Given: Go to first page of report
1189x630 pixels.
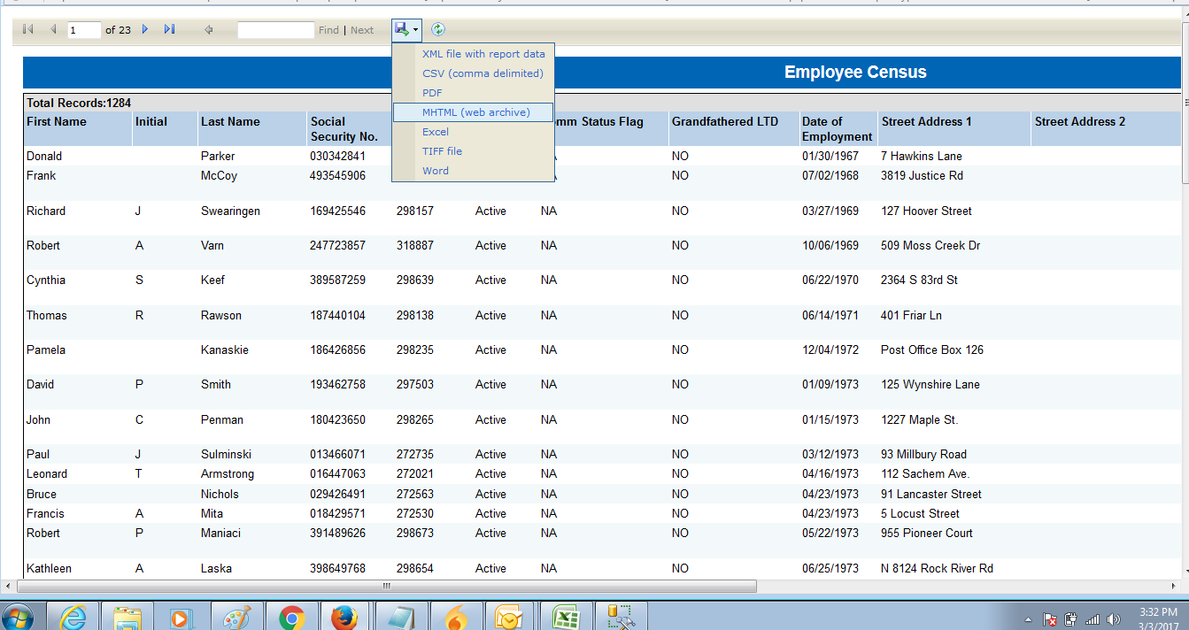Looking at the screenshot, I should pyautogui.click(x=27, y=30).
